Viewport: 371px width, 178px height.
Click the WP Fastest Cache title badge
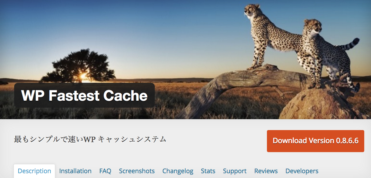pyautogui.click(x=84, y=95)
